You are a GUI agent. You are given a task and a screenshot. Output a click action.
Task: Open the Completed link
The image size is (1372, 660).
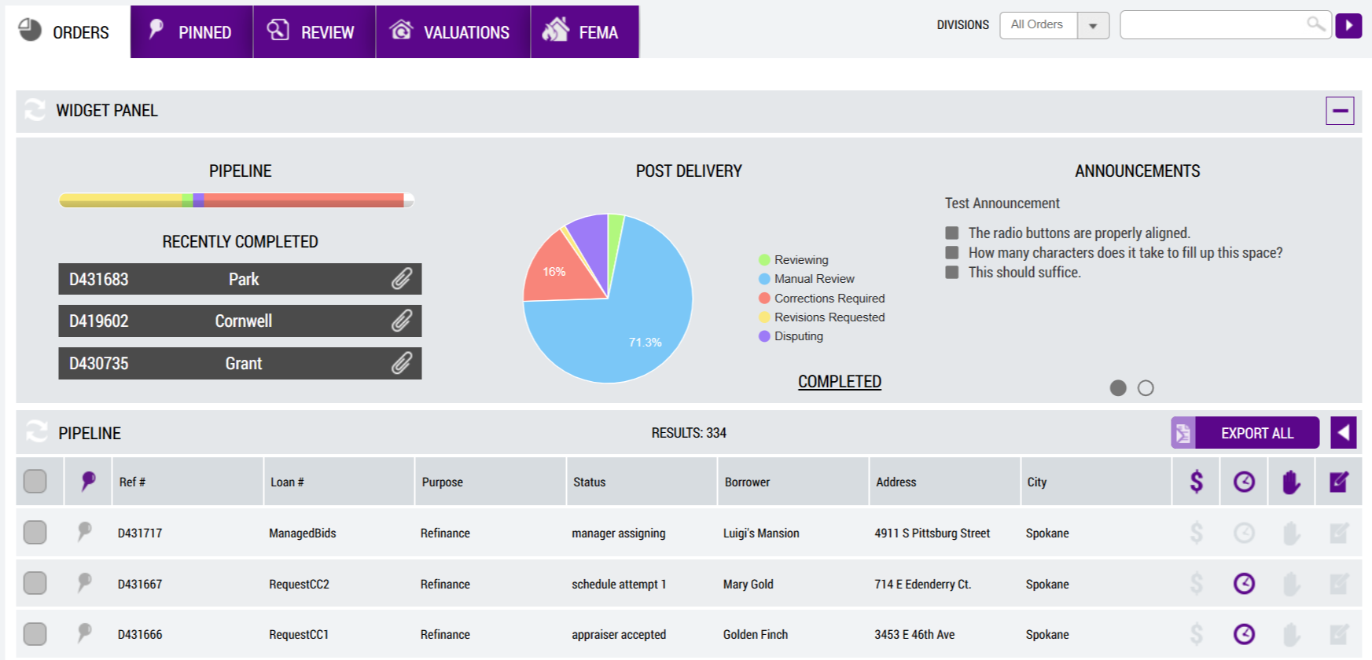pyautogui.click(x=839, y=381)
